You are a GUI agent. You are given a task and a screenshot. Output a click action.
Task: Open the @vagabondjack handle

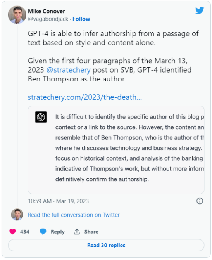click(x=48, y=19)
